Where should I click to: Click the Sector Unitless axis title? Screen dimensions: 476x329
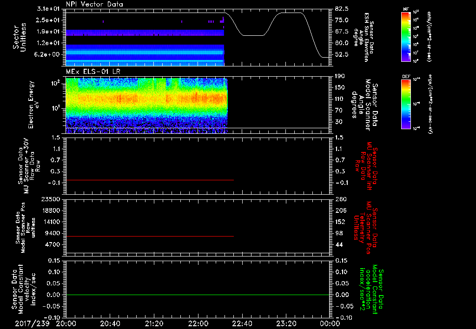(x=20, y=37)
